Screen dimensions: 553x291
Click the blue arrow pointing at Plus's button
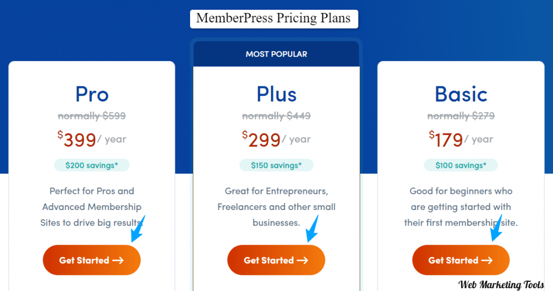312,229
